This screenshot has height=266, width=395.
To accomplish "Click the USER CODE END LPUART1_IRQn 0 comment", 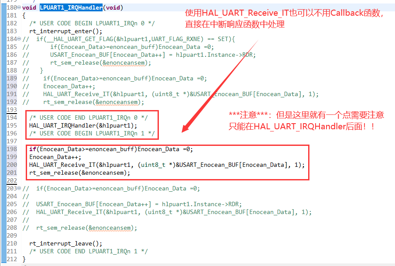I will [x=89, y=118].
